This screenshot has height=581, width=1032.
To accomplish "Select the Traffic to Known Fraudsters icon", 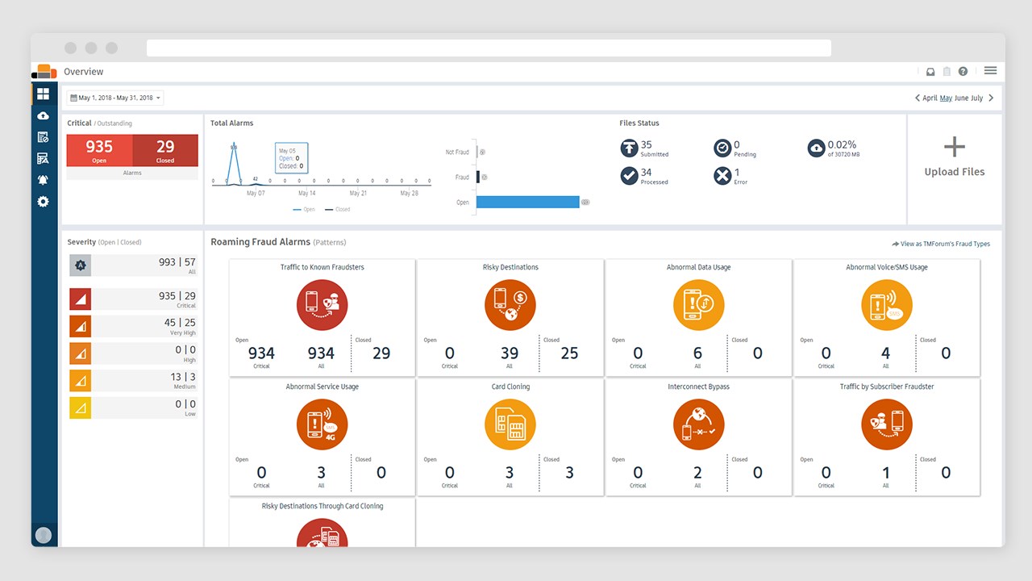I will (x=322, y=305).
